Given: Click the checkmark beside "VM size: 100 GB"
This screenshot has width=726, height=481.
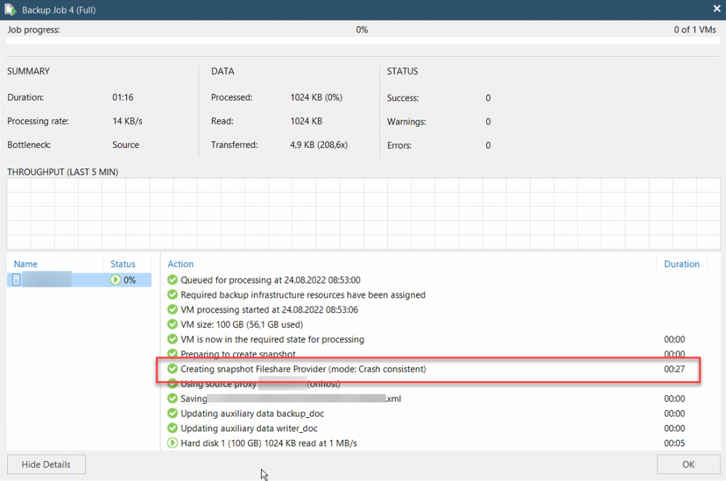Looking at the screenshot, I should (171, 324).
